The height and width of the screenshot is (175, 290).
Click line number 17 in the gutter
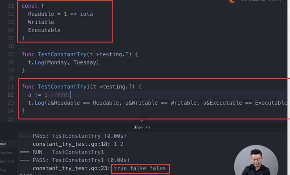tap(11, 54)
